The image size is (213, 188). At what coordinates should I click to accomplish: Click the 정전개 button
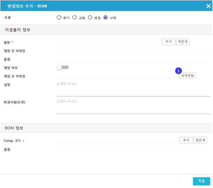(x=200, y=140)
